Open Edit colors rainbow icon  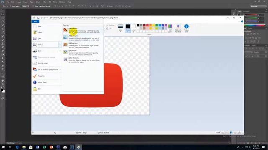tap(170, 28)
